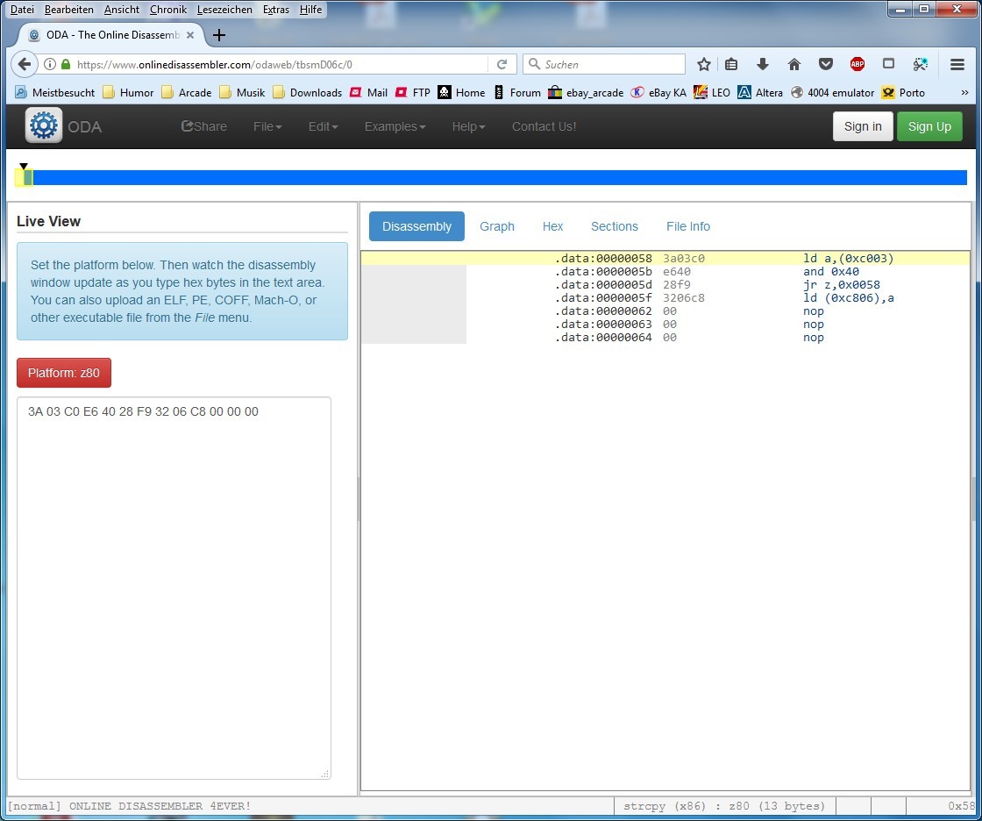Open a new browser tab
The image size is (982, 821).
[x=219, y=35]
